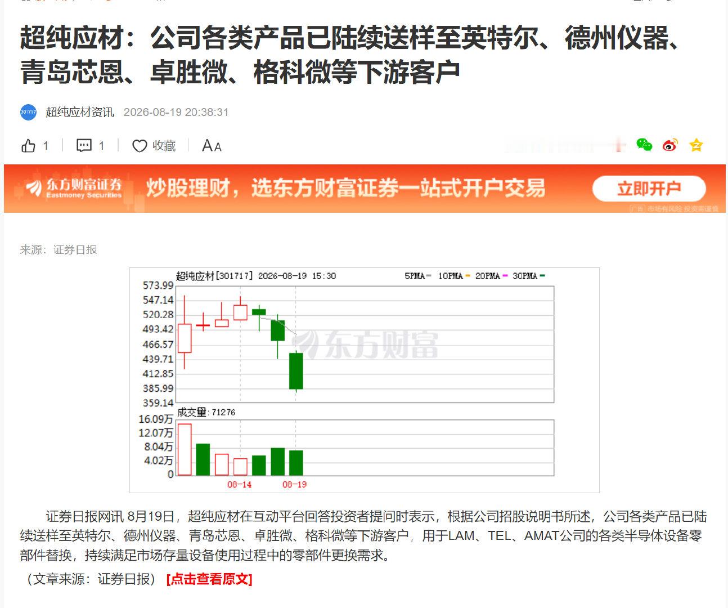Share article to Weibo
This screenshot has height=608, width=728.
(x=670, y=145)
